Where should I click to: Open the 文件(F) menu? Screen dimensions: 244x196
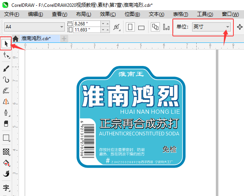[12, 14]
